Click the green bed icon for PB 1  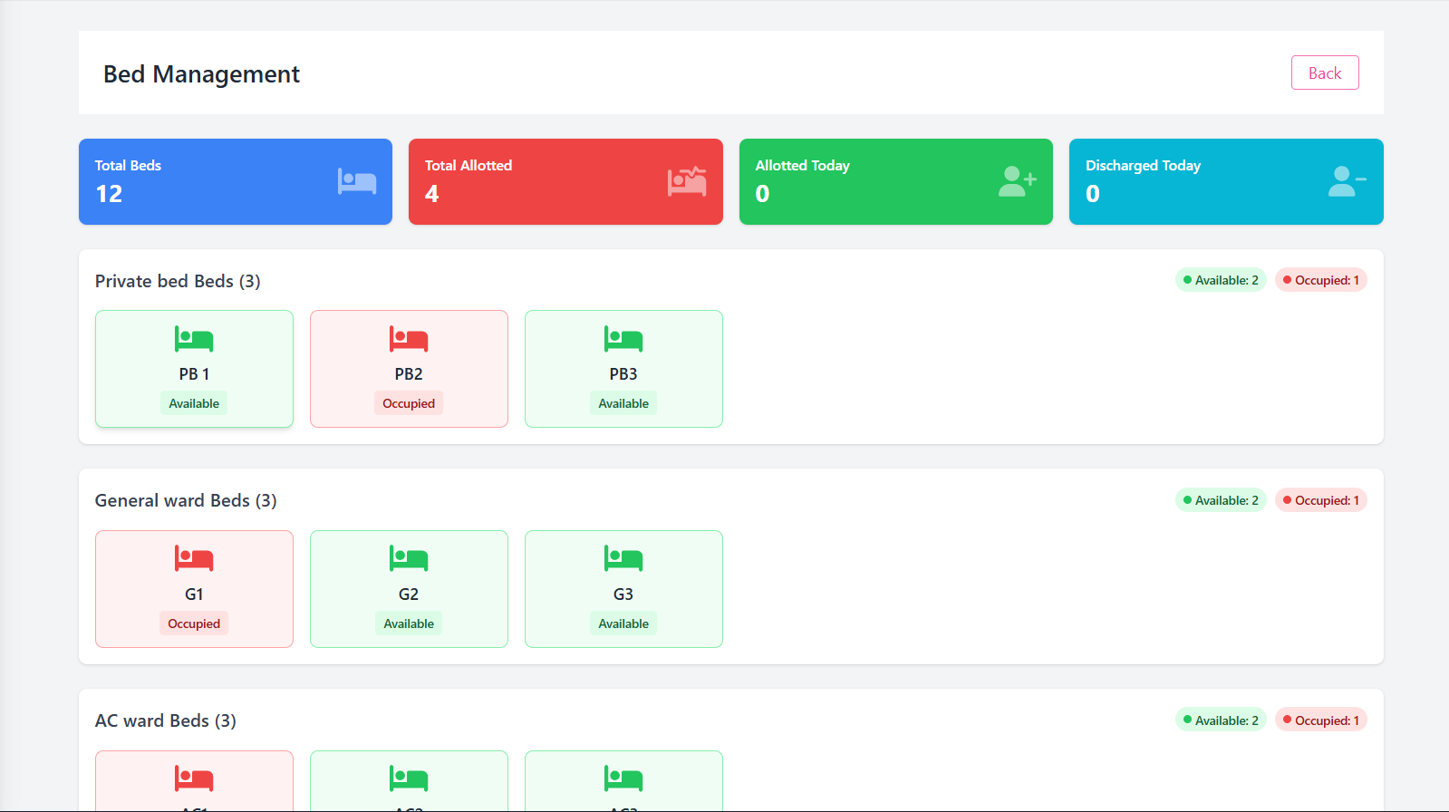tap(194, 339)
